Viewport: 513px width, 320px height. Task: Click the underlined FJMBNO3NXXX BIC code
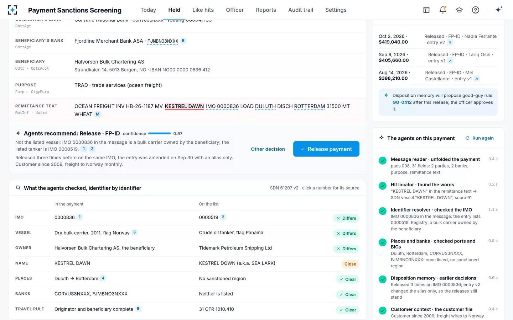(x=162, y=41)
